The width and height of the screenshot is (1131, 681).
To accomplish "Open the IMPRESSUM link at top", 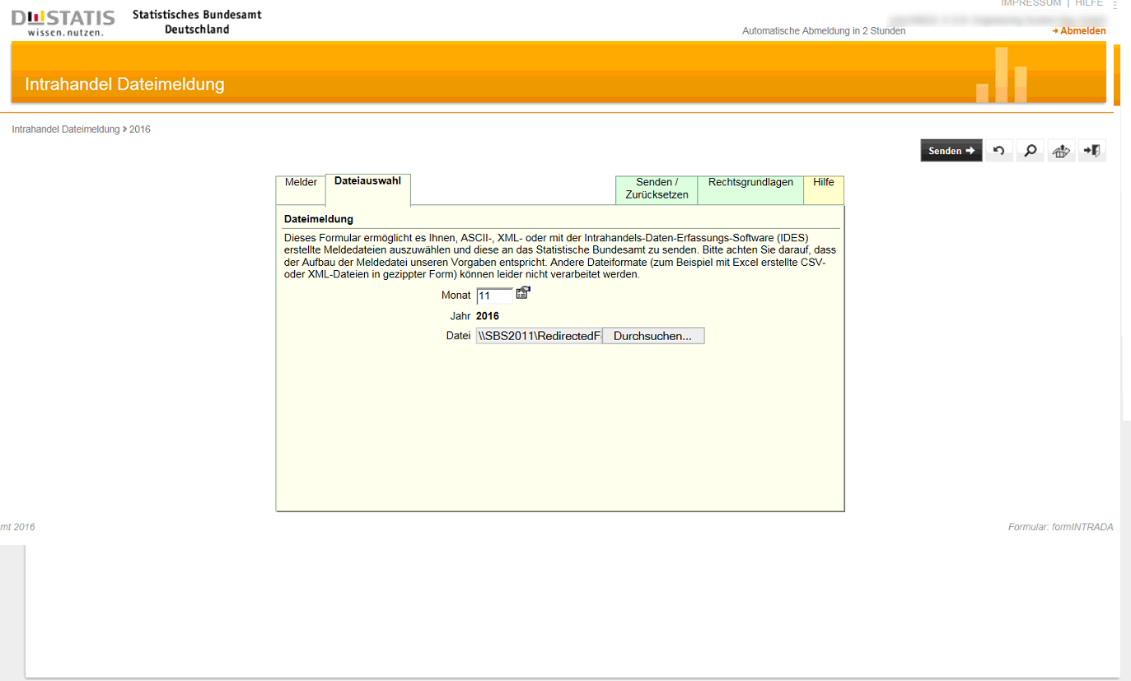I will coord(1031,3).
